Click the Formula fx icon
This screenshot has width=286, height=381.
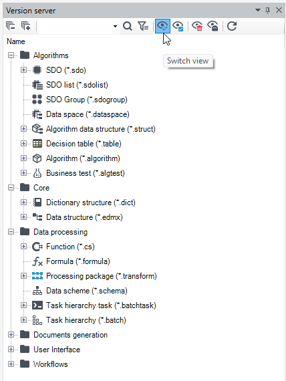click(37, 261)
